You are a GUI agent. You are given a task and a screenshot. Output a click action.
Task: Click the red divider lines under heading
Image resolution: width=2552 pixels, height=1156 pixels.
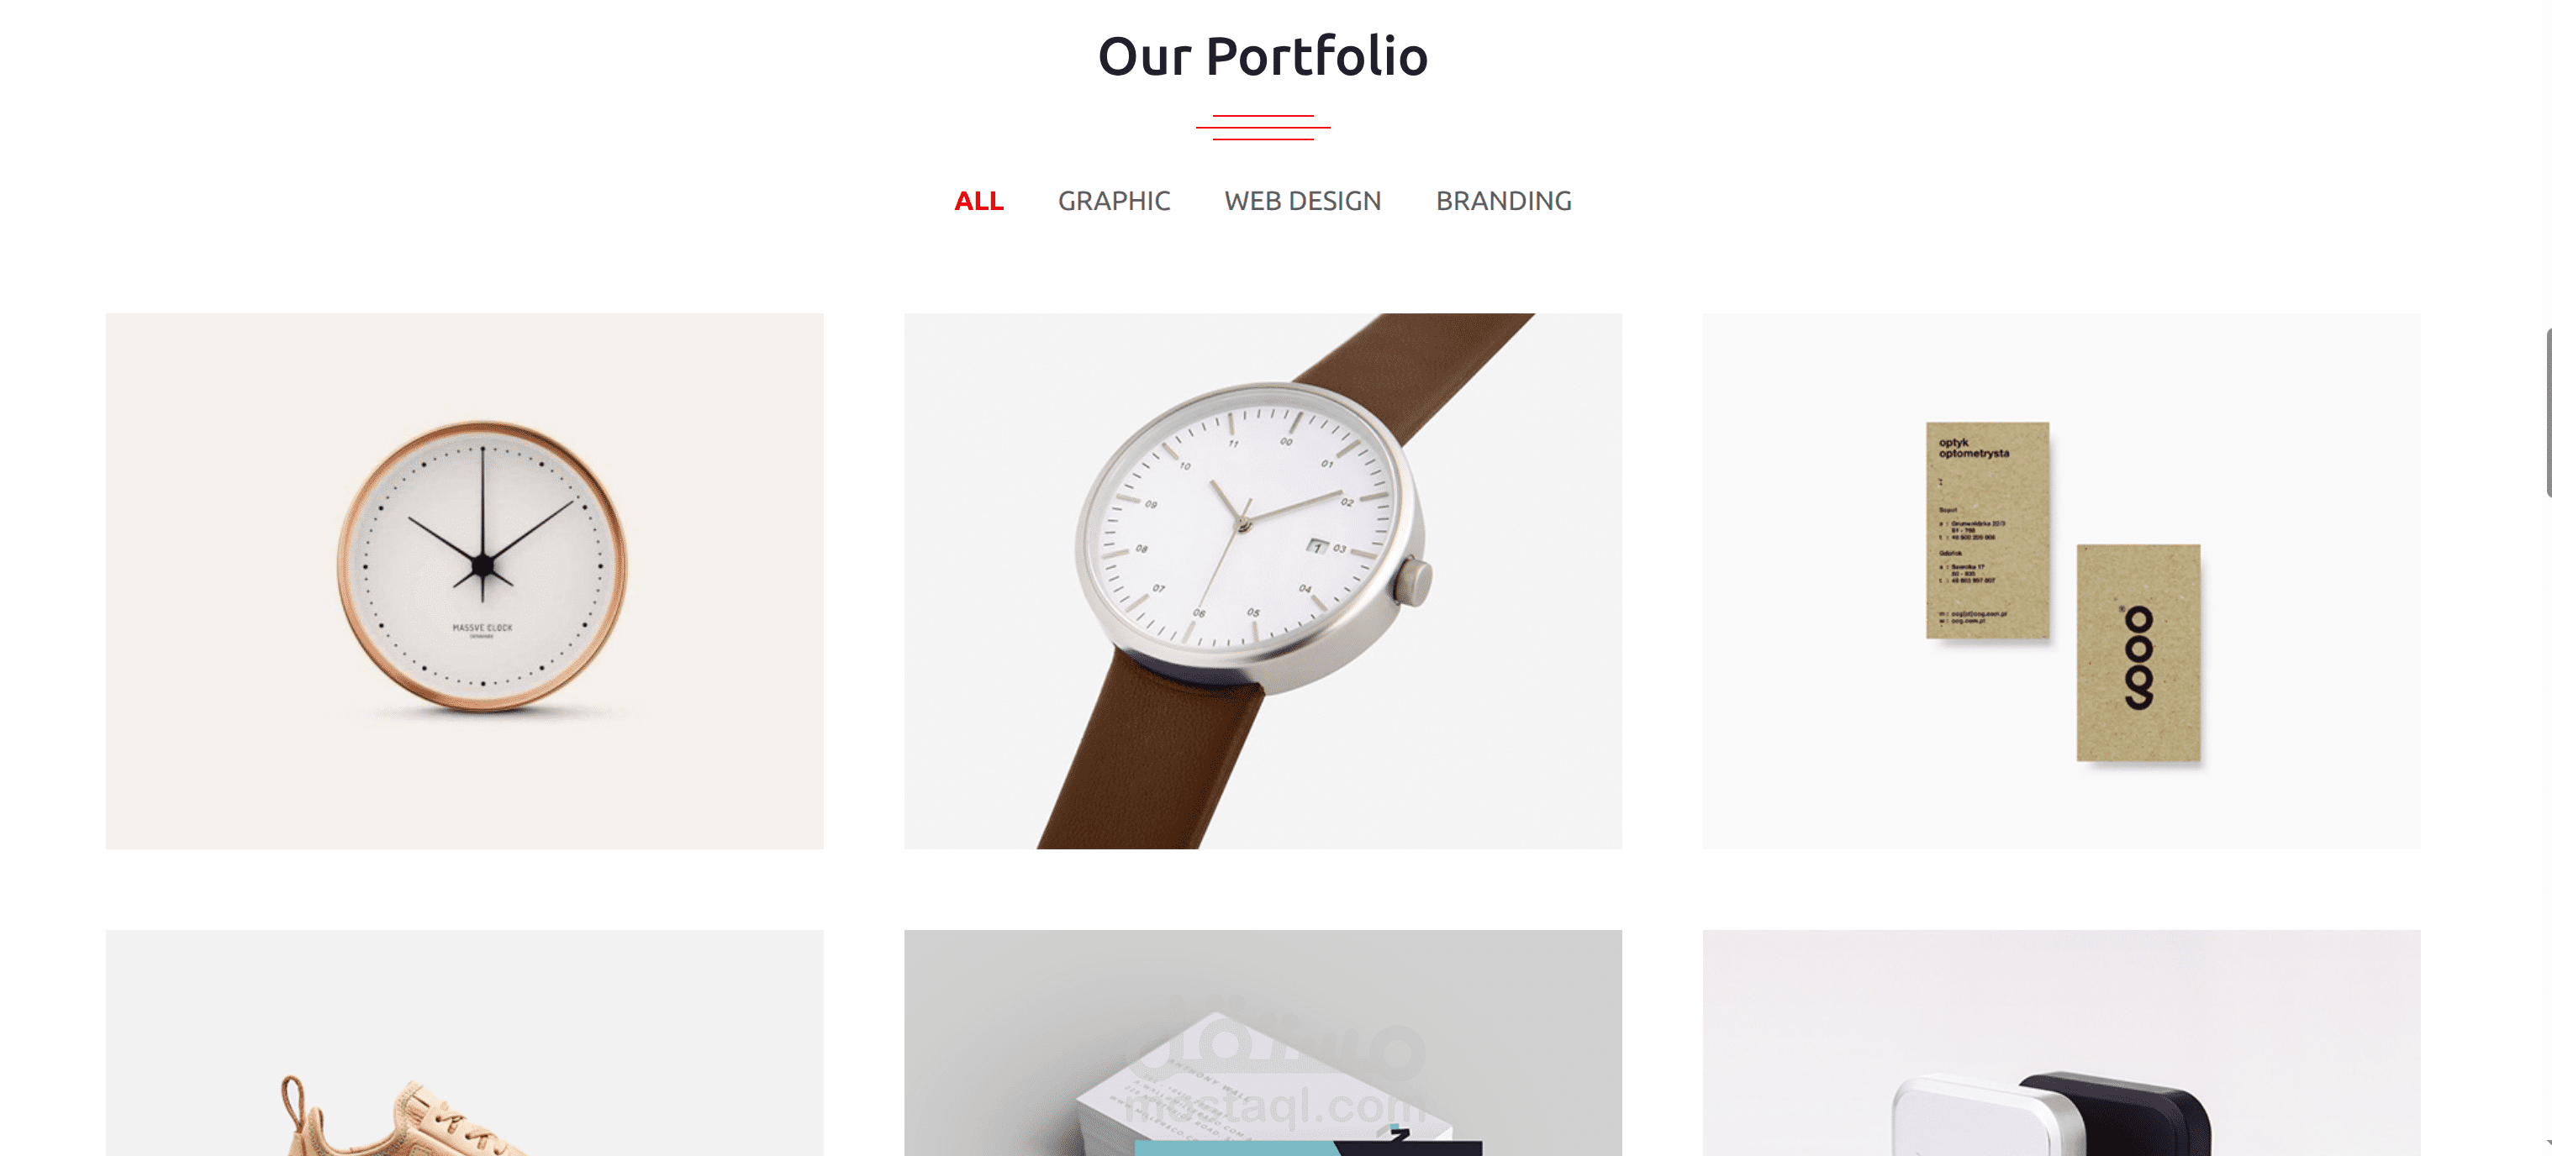(x=1263, y=128)
